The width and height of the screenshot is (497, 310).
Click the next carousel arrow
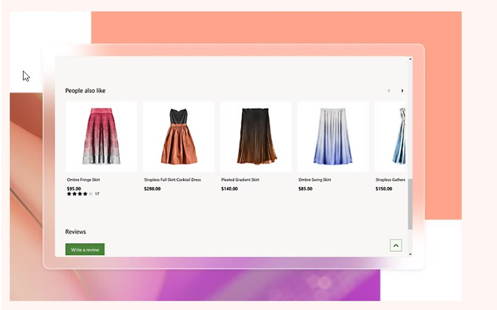(x=402, y=91)
